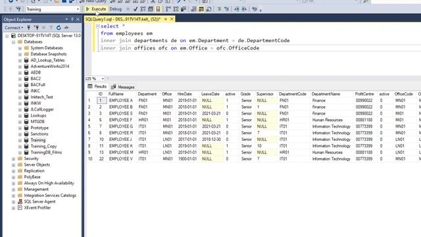Image resolution: width=421 pixels, height=237 pixels.
Task: Click Connect Object Explorer plug icon
Action: pos(29,28)
